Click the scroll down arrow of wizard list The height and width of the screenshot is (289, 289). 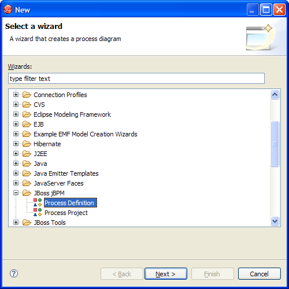(275, 221)
